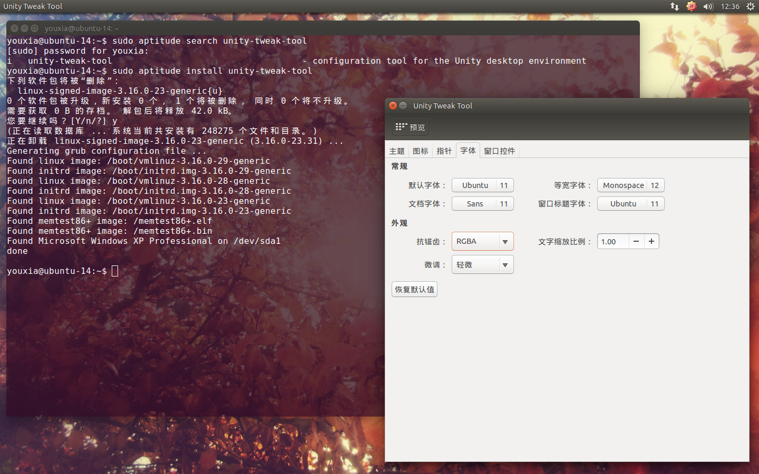Click 'Found Microsoft Windows XP Professional' terminal line
Image resolution: width=759 pixels, height=474 pixels.
click(143, 241)
